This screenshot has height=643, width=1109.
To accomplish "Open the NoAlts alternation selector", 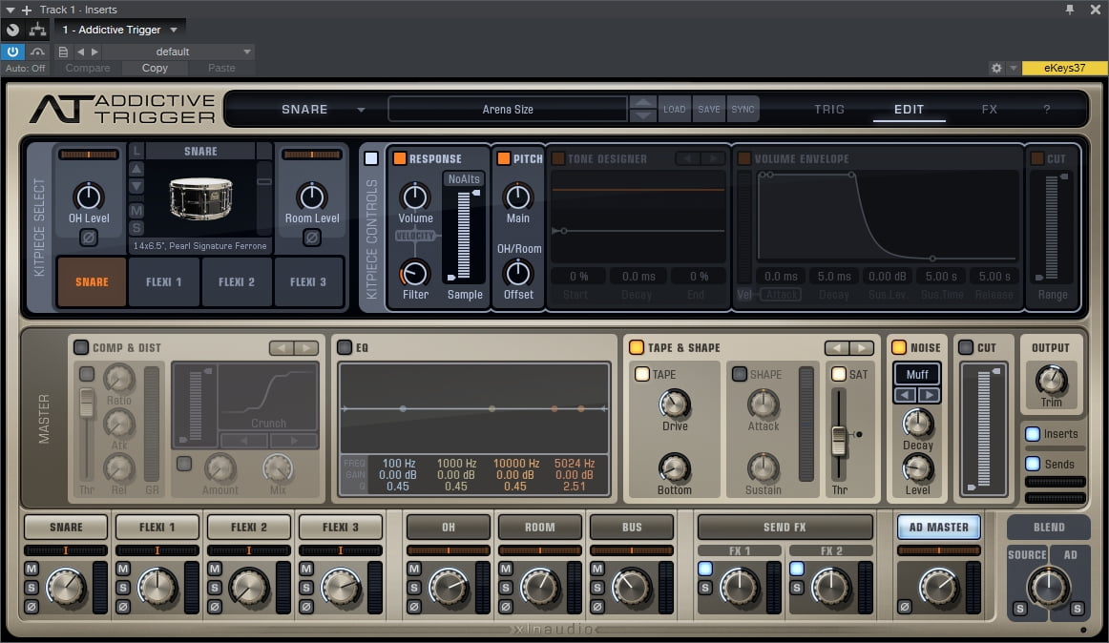I will (463, 179).
